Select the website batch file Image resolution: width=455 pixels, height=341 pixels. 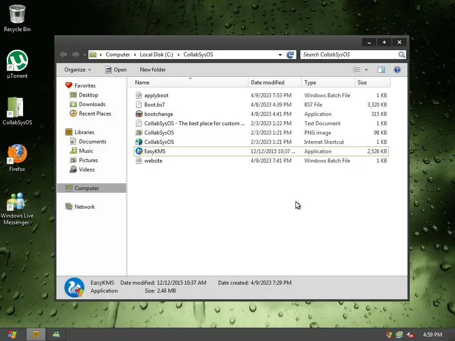click(x=261, y=161)
